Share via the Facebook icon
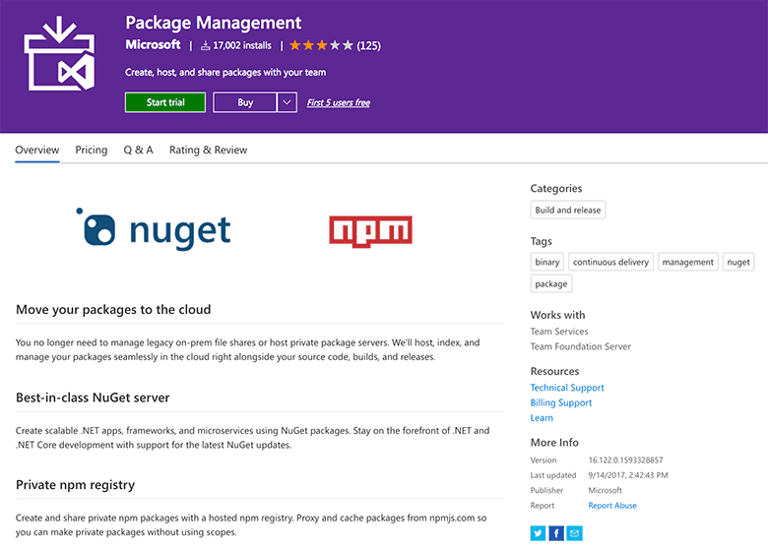768x552 pixels. [x=556, y=533]
